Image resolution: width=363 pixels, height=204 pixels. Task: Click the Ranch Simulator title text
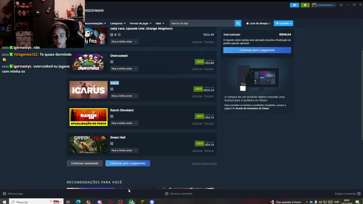click(x=122, y=110)
